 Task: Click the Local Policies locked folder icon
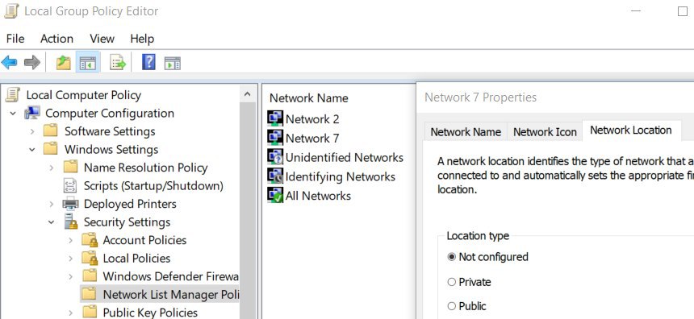pos(90,258)
